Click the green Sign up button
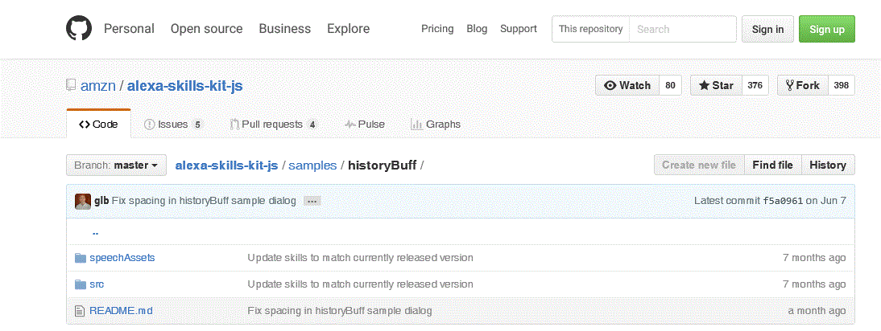 (x=827, y=29)
